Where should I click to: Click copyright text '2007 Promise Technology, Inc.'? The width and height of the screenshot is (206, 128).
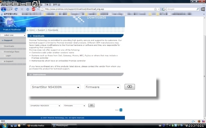[54, 118]
